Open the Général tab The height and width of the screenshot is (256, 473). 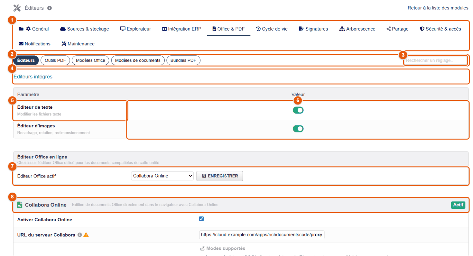coord(34,29)
